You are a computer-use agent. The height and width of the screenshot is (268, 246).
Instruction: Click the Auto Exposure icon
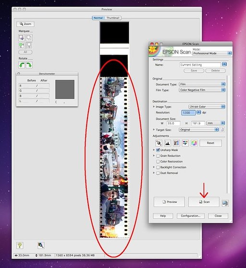coord(159,143)
